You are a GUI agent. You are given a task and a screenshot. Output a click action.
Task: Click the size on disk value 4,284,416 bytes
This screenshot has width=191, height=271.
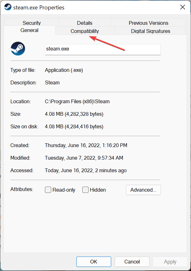(74, 127)
